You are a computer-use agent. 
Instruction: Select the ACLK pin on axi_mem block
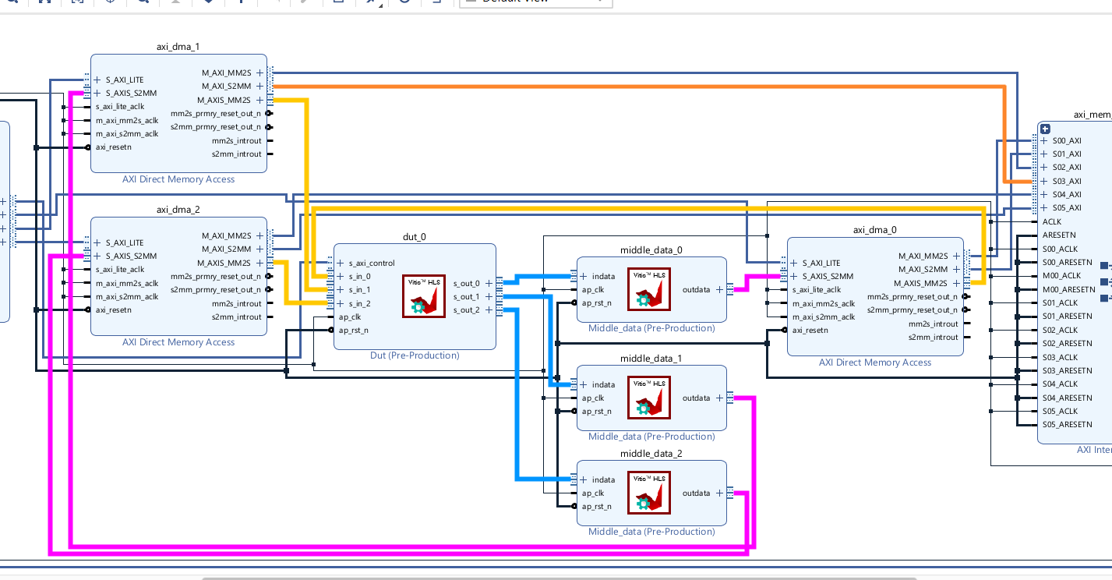(x=1052, y=221)
